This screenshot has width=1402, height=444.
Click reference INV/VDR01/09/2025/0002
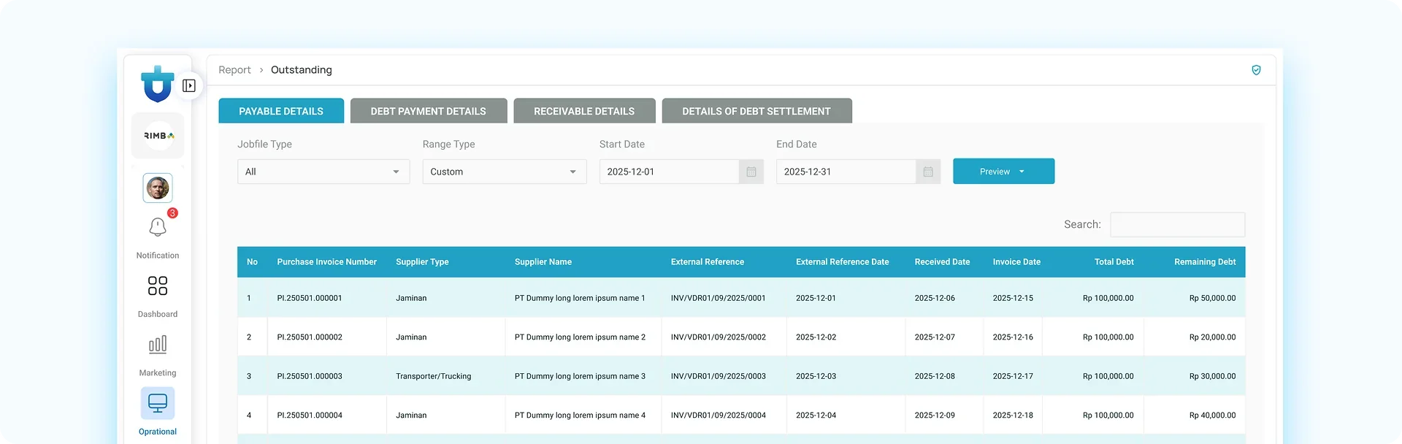(x=719, y=337)
